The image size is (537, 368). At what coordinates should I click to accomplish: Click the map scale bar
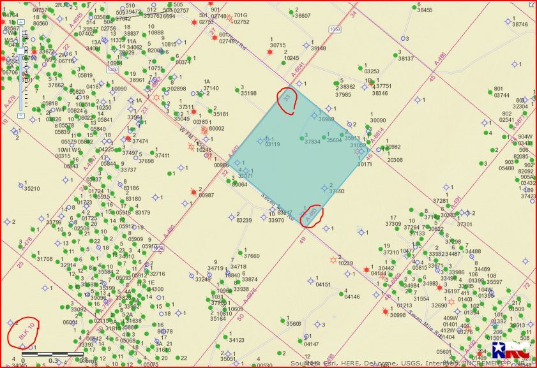pos(53,354)
